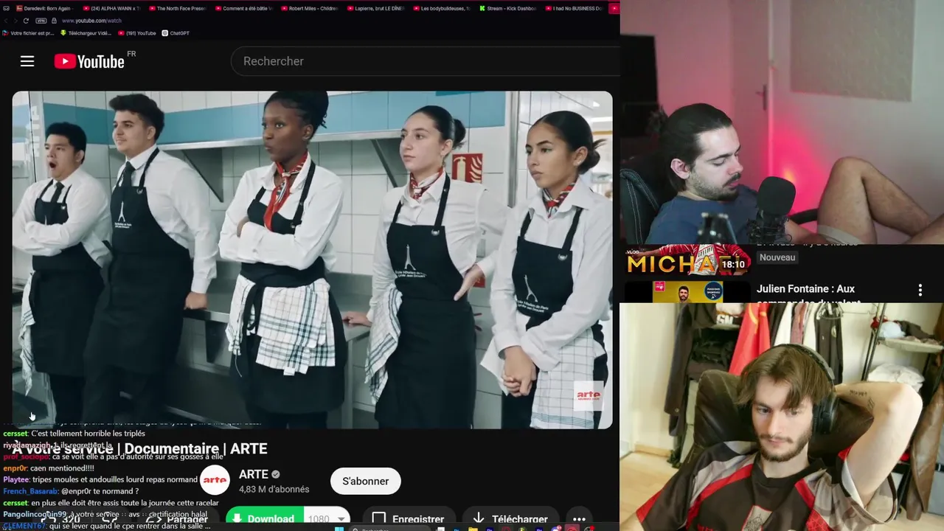Screen dimensions: 944x531
Task: Click the ARTE verified badge
Action: [x=276, y=475]
